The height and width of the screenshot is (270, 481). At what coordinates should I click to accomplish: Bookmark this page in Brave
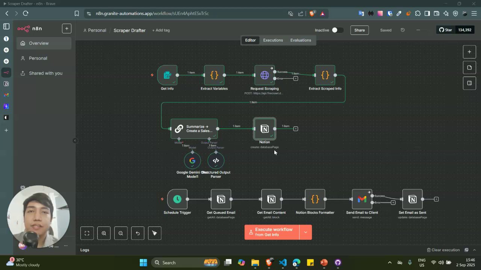[77, 13]
